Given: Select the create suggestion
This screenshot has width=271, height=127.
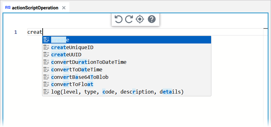Looking at the screenshot, I should [x=125, y=40].
